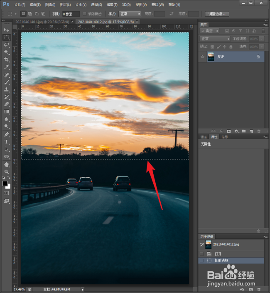Open the Layers panel flyout menu
270x293 pixels.
(265, 25)
